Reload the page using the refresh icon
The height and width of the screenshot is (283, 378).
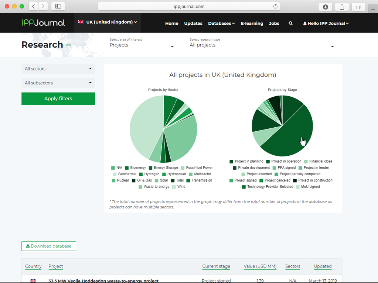click(275, 6)
